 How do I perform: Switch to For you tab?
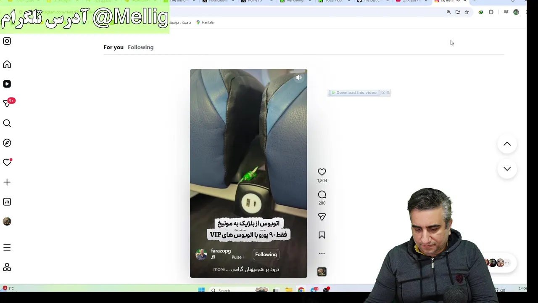coord(113,47)
